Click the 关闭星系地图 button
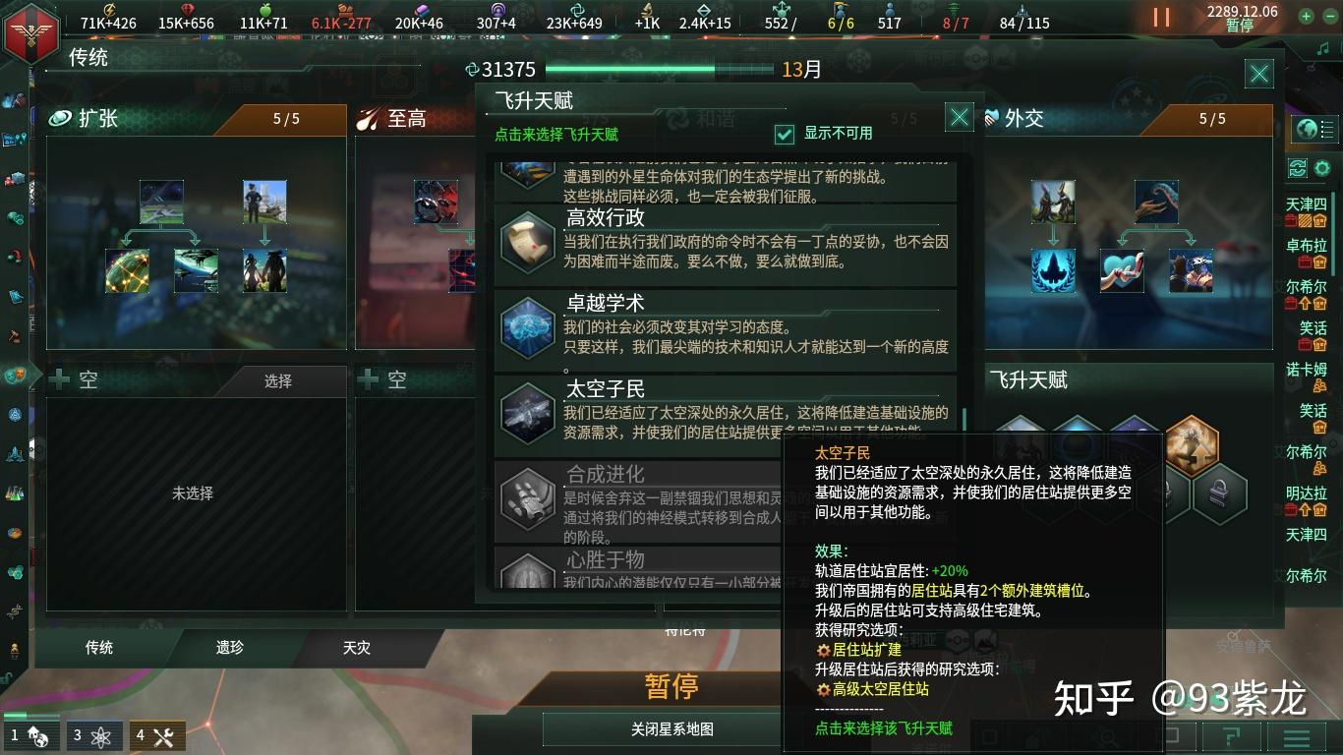The height and width of the screenshot is (755, 1343). [x=672, y=729]
